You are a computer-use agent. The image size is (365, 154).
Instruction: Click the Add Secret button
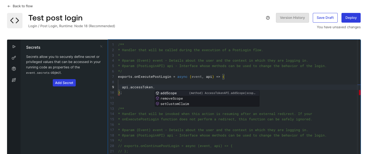point(64,83)
